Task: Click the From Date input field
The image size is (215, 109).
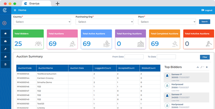Action: pos(134,57)
